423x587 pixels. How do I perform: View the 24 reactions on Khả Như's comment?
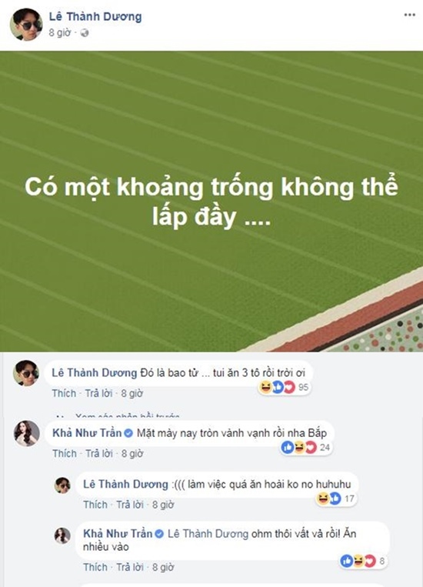pos(306,447)
